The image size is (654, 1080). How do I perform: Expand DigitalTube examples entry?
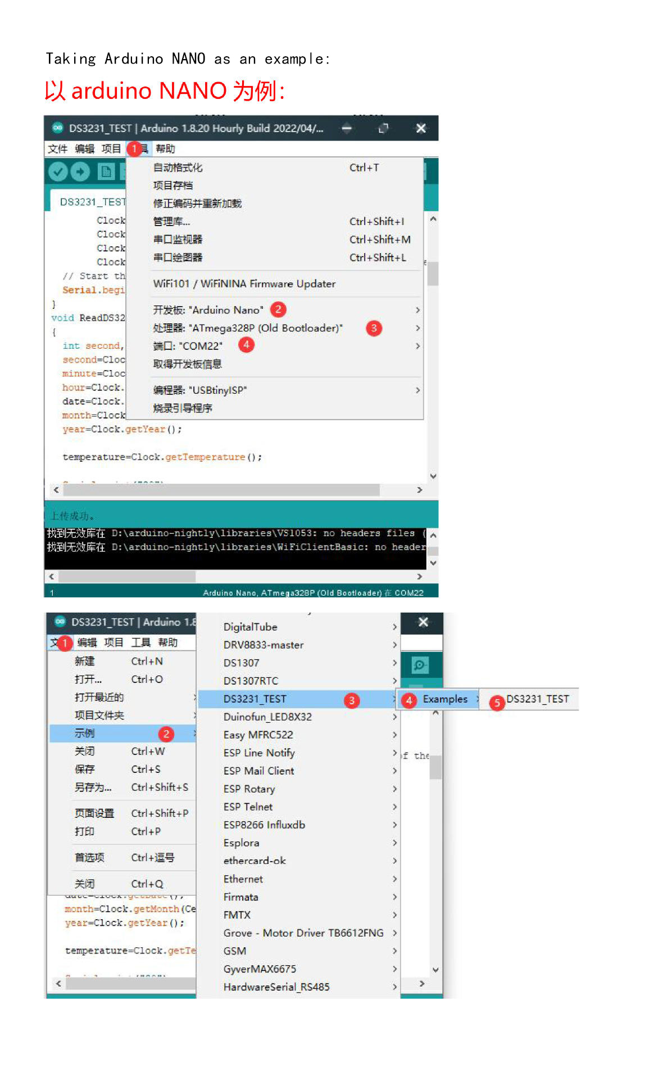click(x=299, y=627)
